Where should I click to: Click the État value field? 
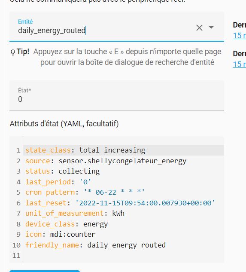(x=117, y=95)
